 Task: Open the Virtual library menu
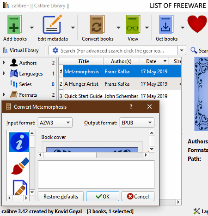coord(21,50)
